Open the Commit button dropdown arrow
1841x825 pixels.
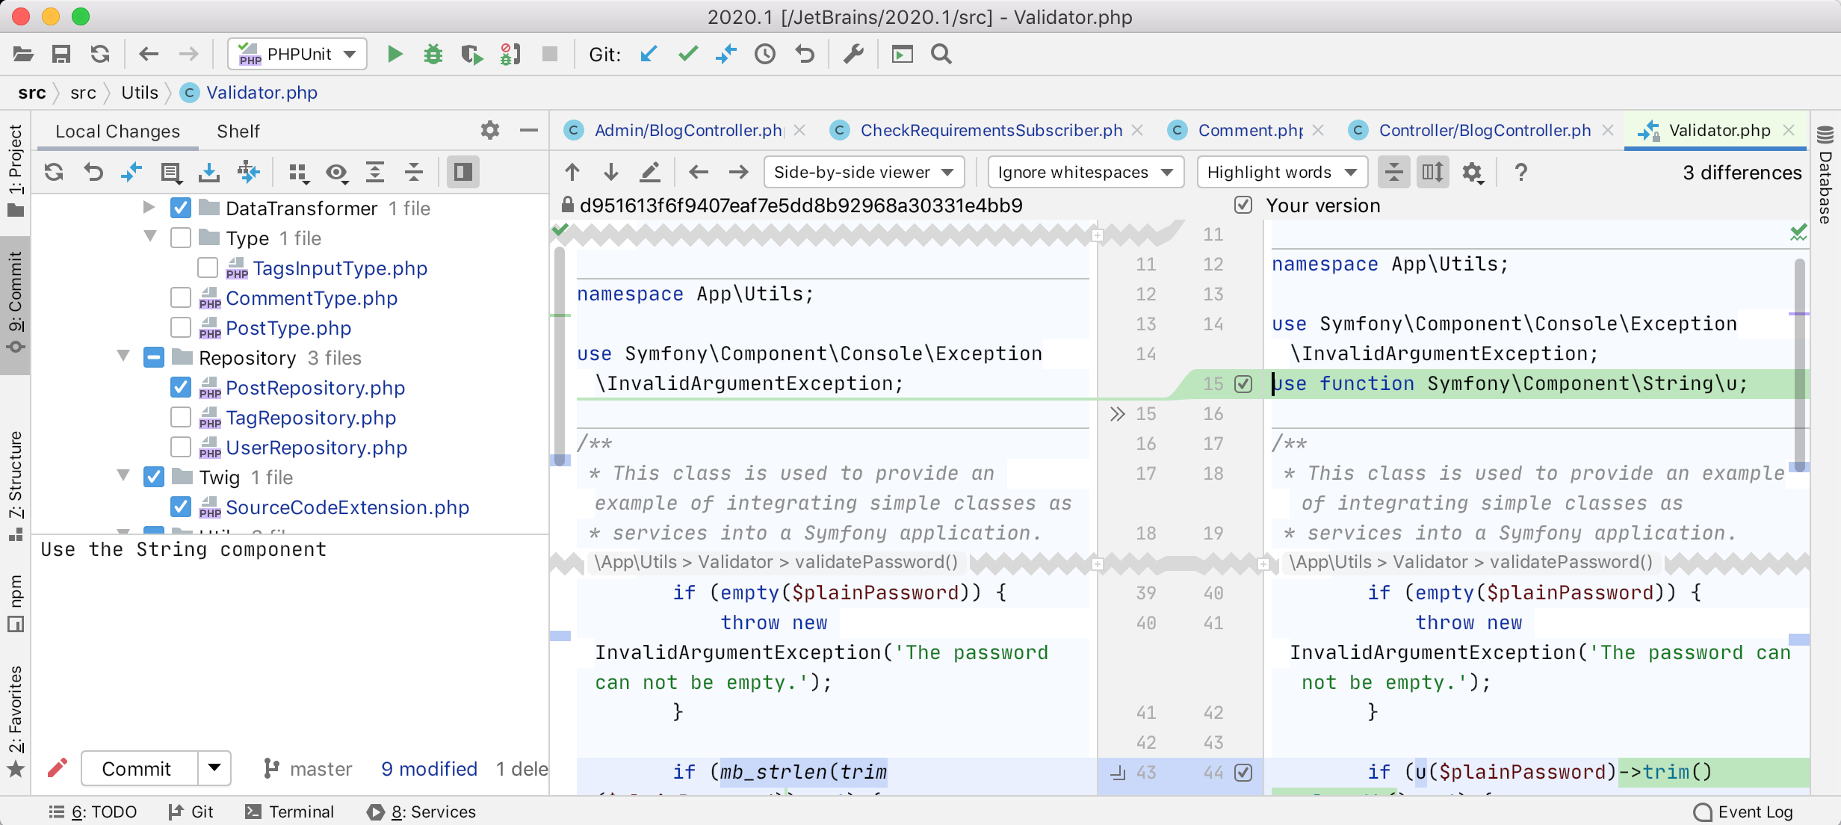tap(214, 768)
